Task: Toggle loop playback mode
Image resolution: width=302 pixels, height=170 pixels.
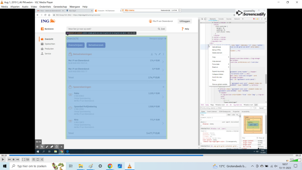Action: (38, 160)
